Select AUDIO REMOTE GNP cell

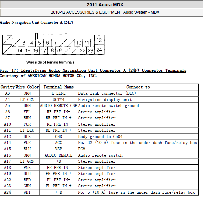pyautogui.click(x=59, y=106)
